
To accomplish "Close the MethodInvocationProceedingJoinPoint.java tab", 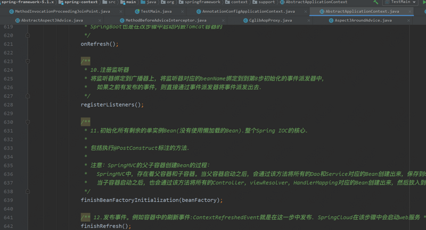I will click(121, 12).
